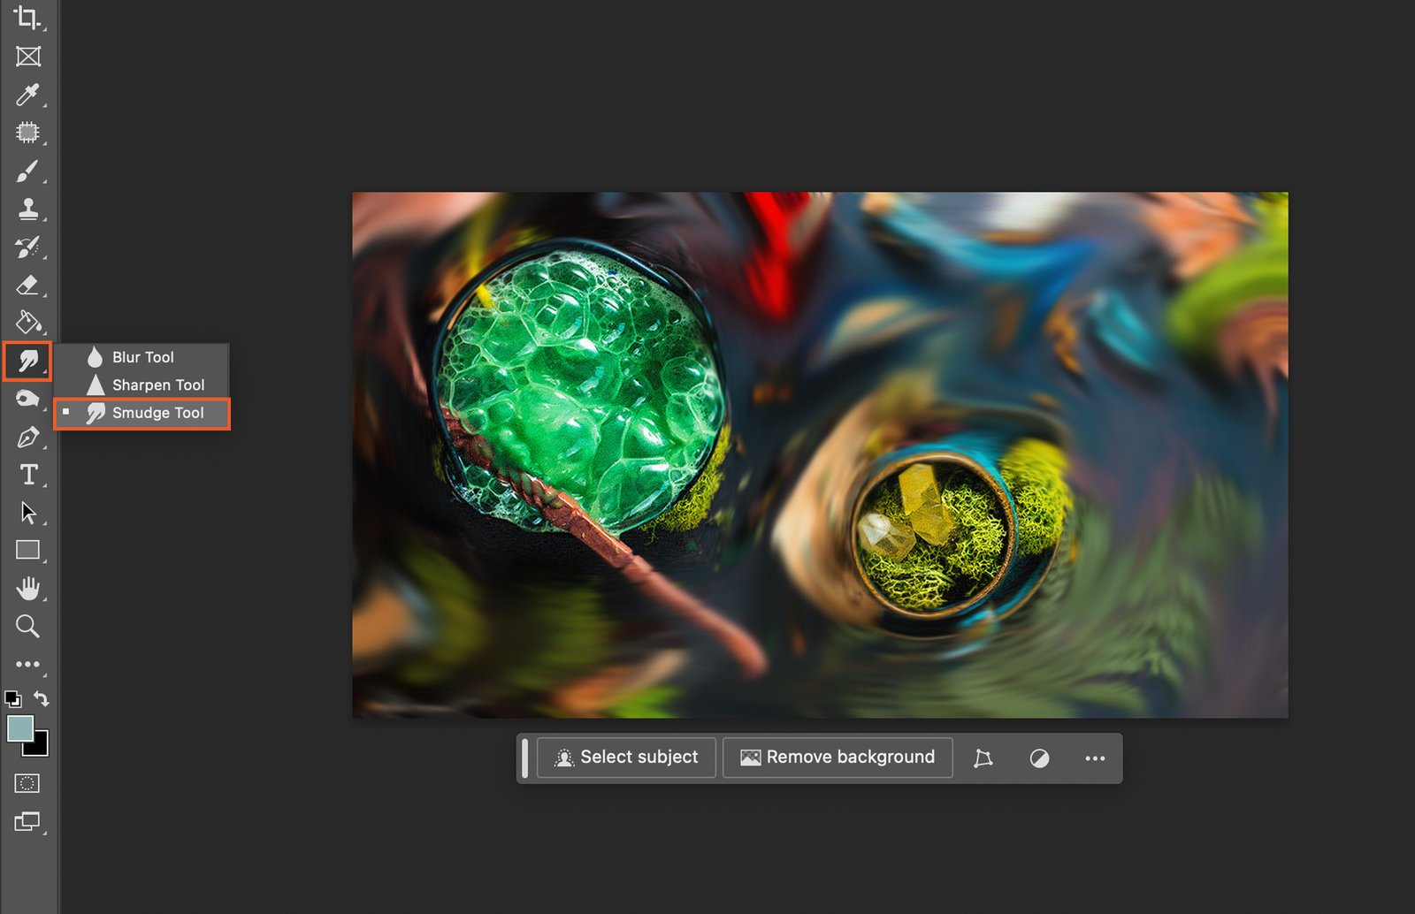Click the Select subject button
Image resolution: width=1415 pixels, height=914 pixels.
tap(626, 758)
